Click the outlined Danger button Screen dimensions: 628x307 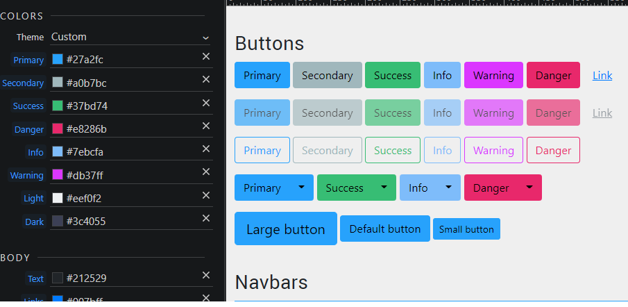(x=553, y=150)
